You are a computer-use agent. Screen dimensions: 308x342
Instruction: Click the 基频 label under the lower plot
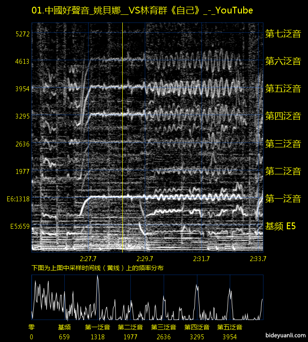[x=64, y=327]
